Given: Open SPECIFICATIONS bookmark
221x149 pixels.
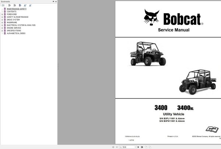Looking at the screenshot, I should (14, 31).
